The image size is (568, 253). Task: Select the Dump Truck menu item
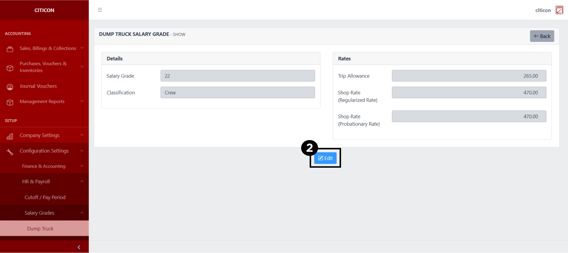click(x=40, y=228)
